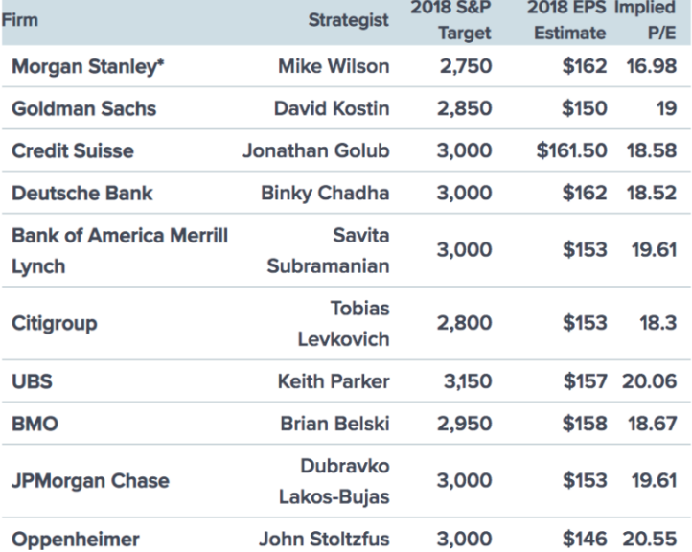The image size is (692, 552).
Task: Select Bank of America Merrill Lynch cell
Action: tap(120, 250)
